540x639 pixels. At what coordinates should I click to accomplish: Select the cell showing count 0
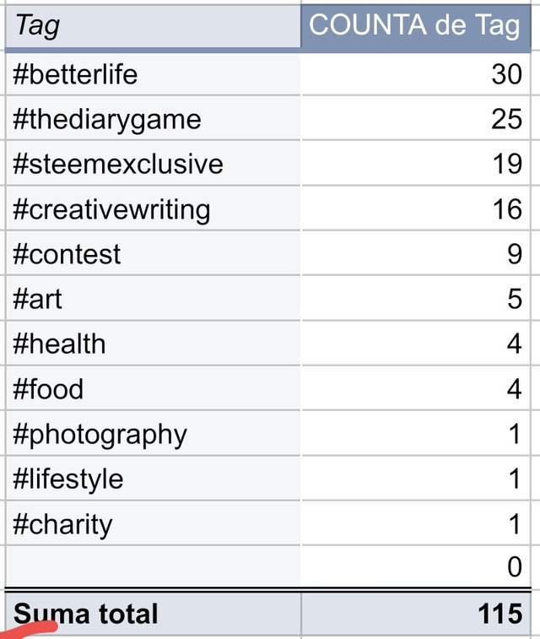click(x=416, y=566)
